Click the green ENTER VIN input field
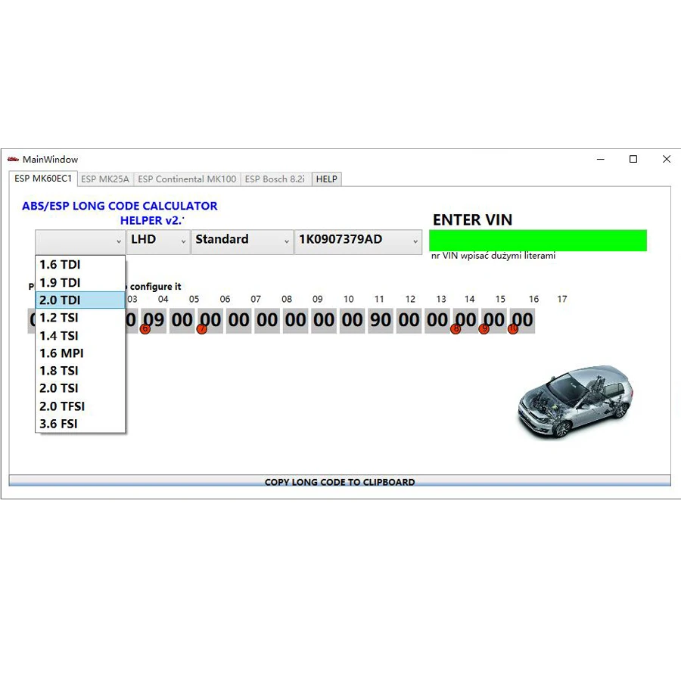 click(538, 240)
